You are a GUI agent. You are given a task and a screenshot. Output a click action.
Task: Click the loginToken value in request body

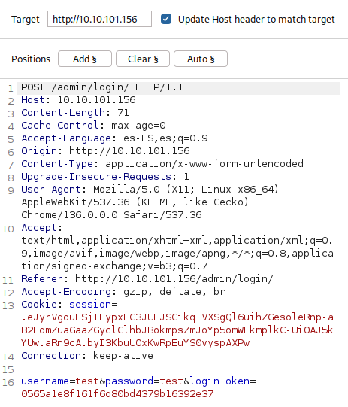(x=117, y=393)
